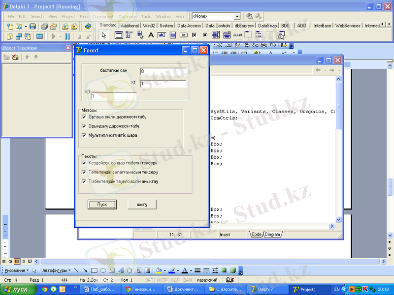Screen dimensions: 394x295
Task: Expand the fill color dropdown arrow
Action: tap(165, 270)
